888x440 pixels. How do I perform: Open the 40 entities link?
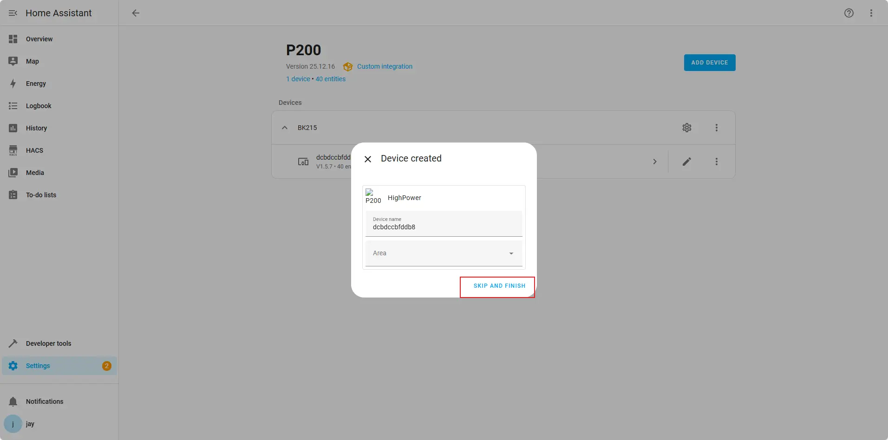point(330,79)
